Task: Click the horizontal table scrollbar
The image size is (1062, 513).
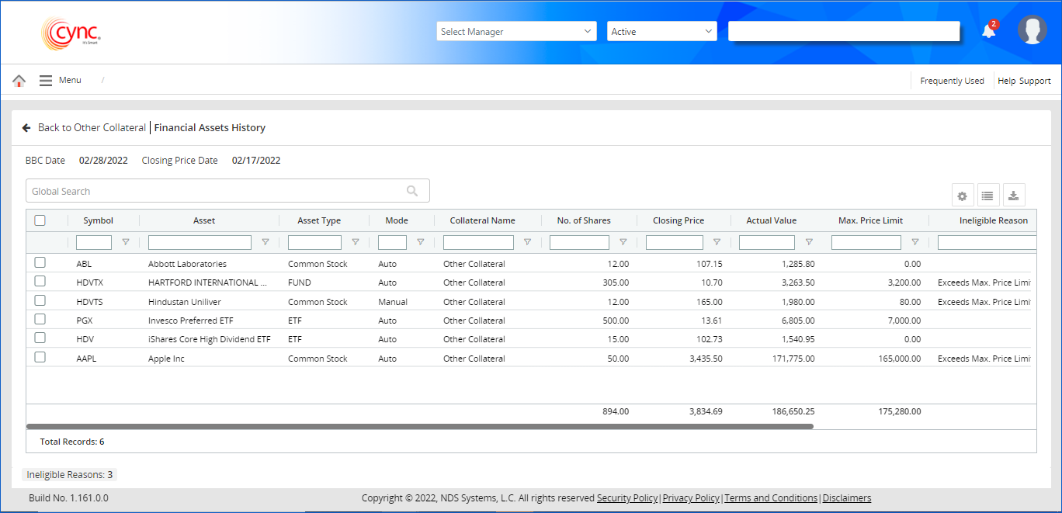Action: pyautogui.click(x=419, y=426)
